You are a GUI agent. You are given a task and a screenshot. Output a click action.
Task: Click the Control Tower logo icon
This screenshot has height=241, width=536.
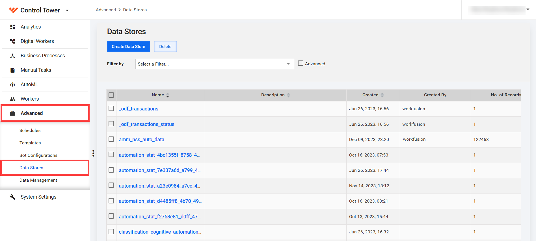coord(13,10)
